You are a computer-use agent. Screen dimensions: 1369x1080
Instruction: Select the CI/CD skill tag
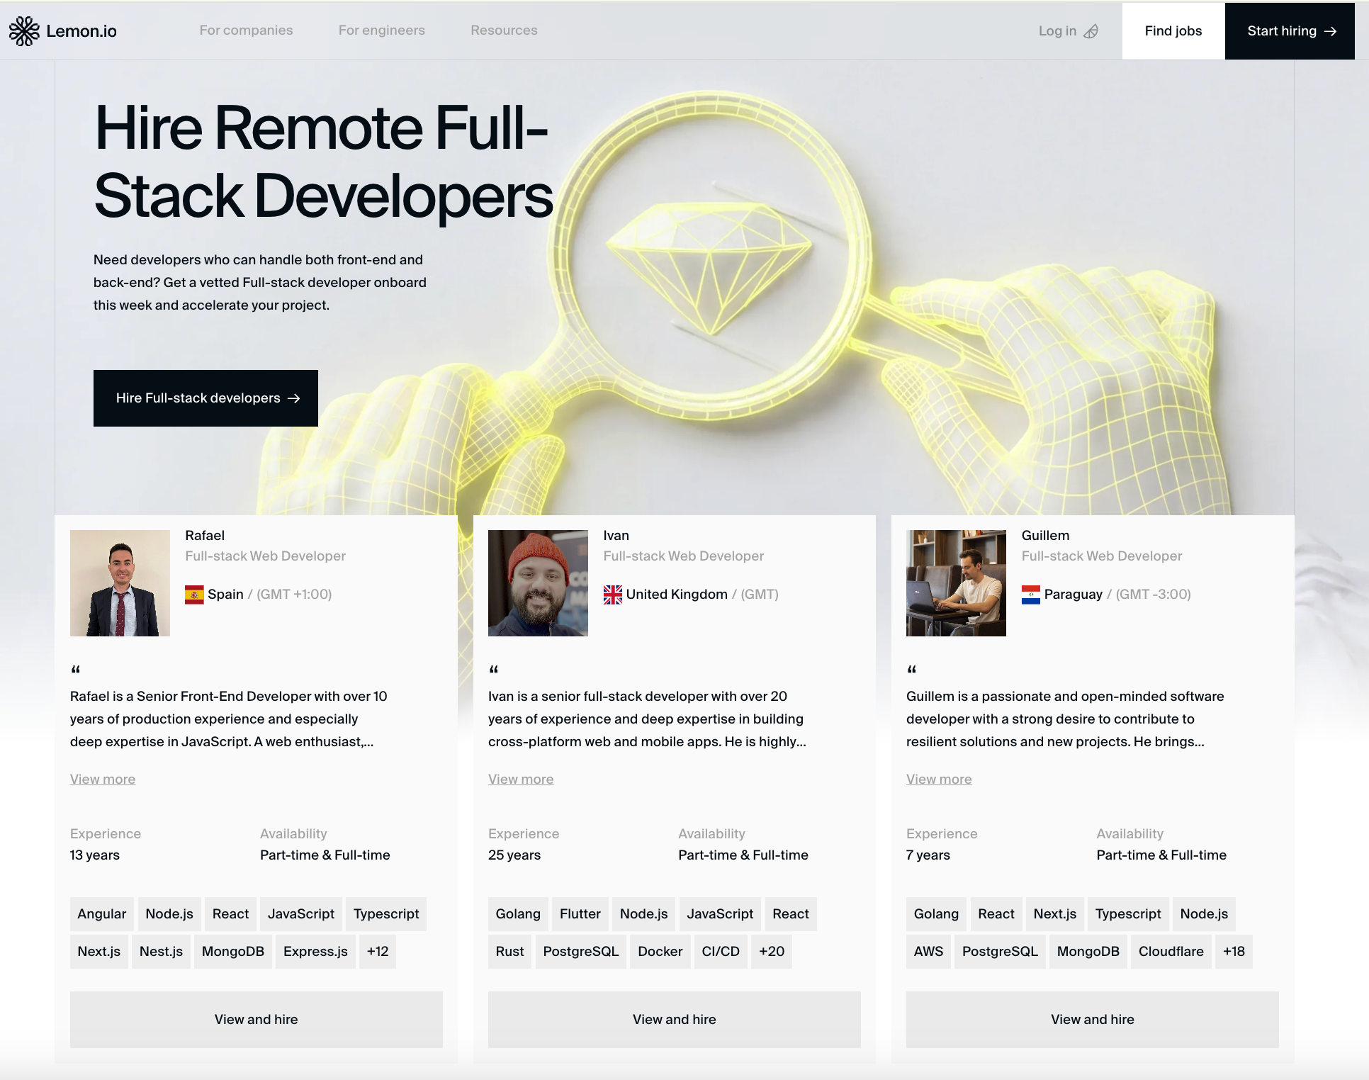[x=721, y=952]
